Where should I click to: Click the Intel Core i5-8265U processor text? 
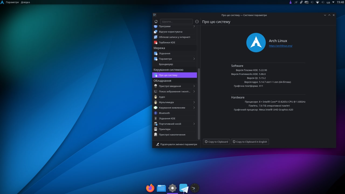point(282,102)
